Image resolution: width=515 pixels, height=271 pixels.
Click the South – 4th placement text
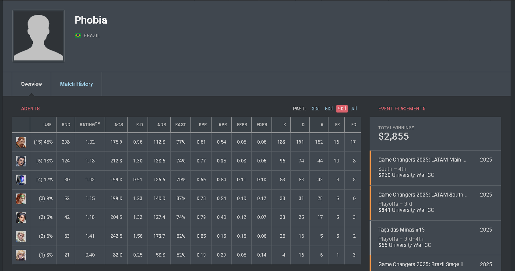coord(392,169)
